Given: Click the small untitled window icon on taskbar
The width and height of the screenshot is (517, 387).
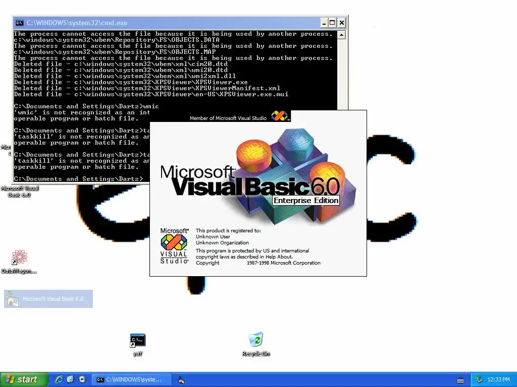Looking at the screenshot, I should click(x=181, y=380).
